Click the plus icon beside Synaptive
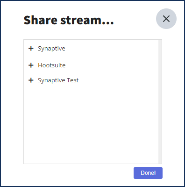185x187 pixels. pyautogui.click(x=31, y=49)
